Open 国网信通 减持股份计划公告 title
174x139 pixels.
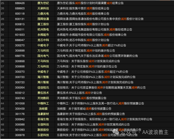pyautogui.click(x=100, y=19)
